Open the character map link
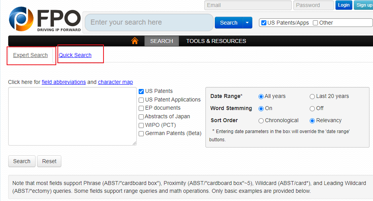 point(115,82)
